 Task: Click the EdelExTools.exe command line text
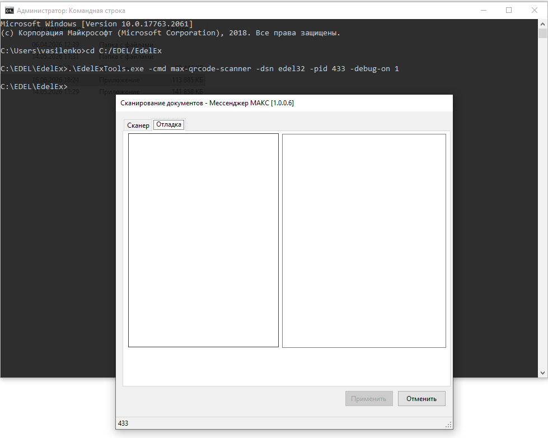pos(200,68)
